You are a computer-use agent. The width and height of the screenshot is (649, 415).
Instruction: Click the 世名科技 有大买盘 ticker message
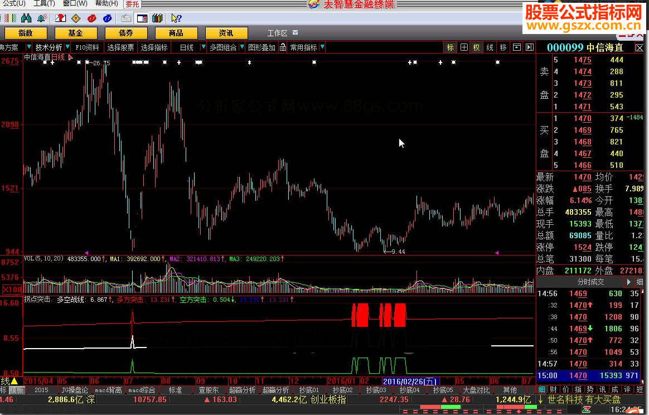click(x=584, y=400)
